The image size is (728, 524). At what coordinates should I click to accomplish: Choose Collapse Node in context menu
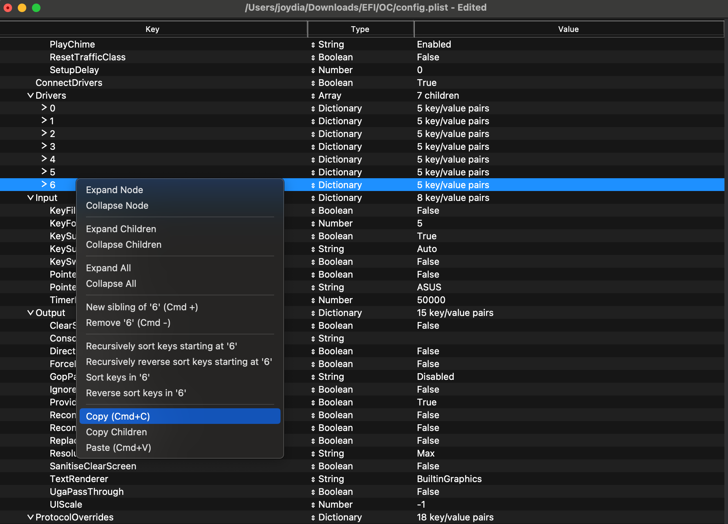180,206
